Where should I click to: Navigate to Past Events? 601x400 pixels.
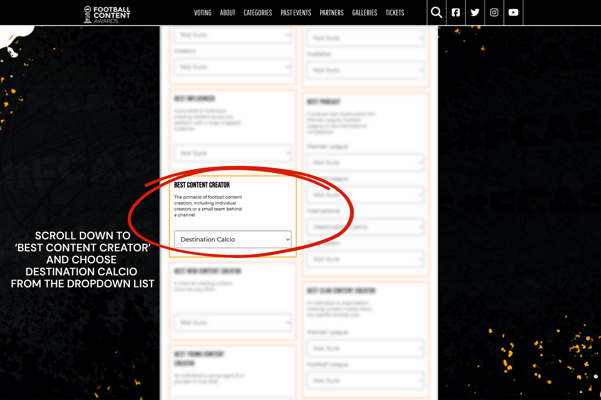(296, 13)
